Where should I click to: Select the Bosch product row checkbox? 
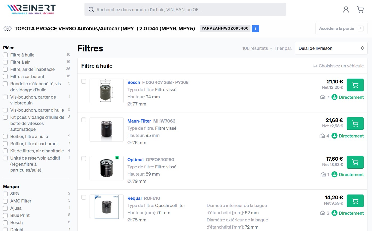click(84, 81)
